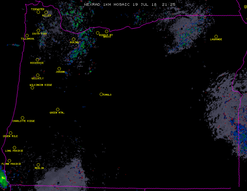The image size is (247, 191).
Task: Select the Wilkinson Ridge station circle
Action: [x=32, y=88]
